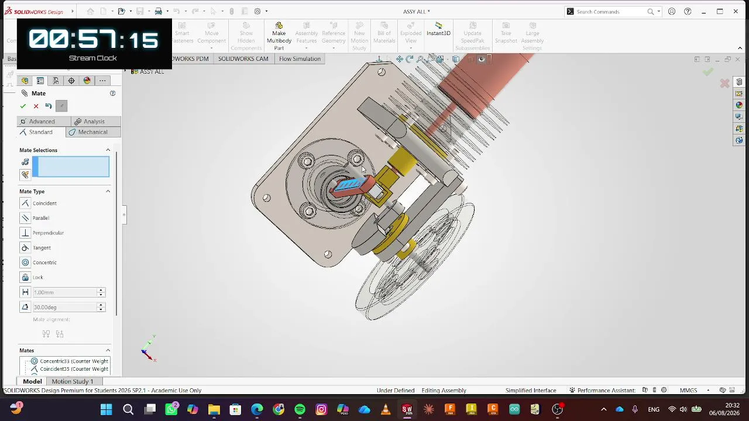
Task: Switch to the Model tab
Action: (32, 381)
